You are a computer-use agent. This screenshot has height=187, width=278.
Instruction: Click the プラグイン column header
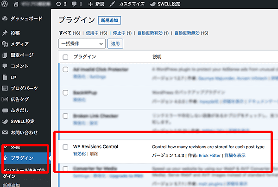[85, 57]
